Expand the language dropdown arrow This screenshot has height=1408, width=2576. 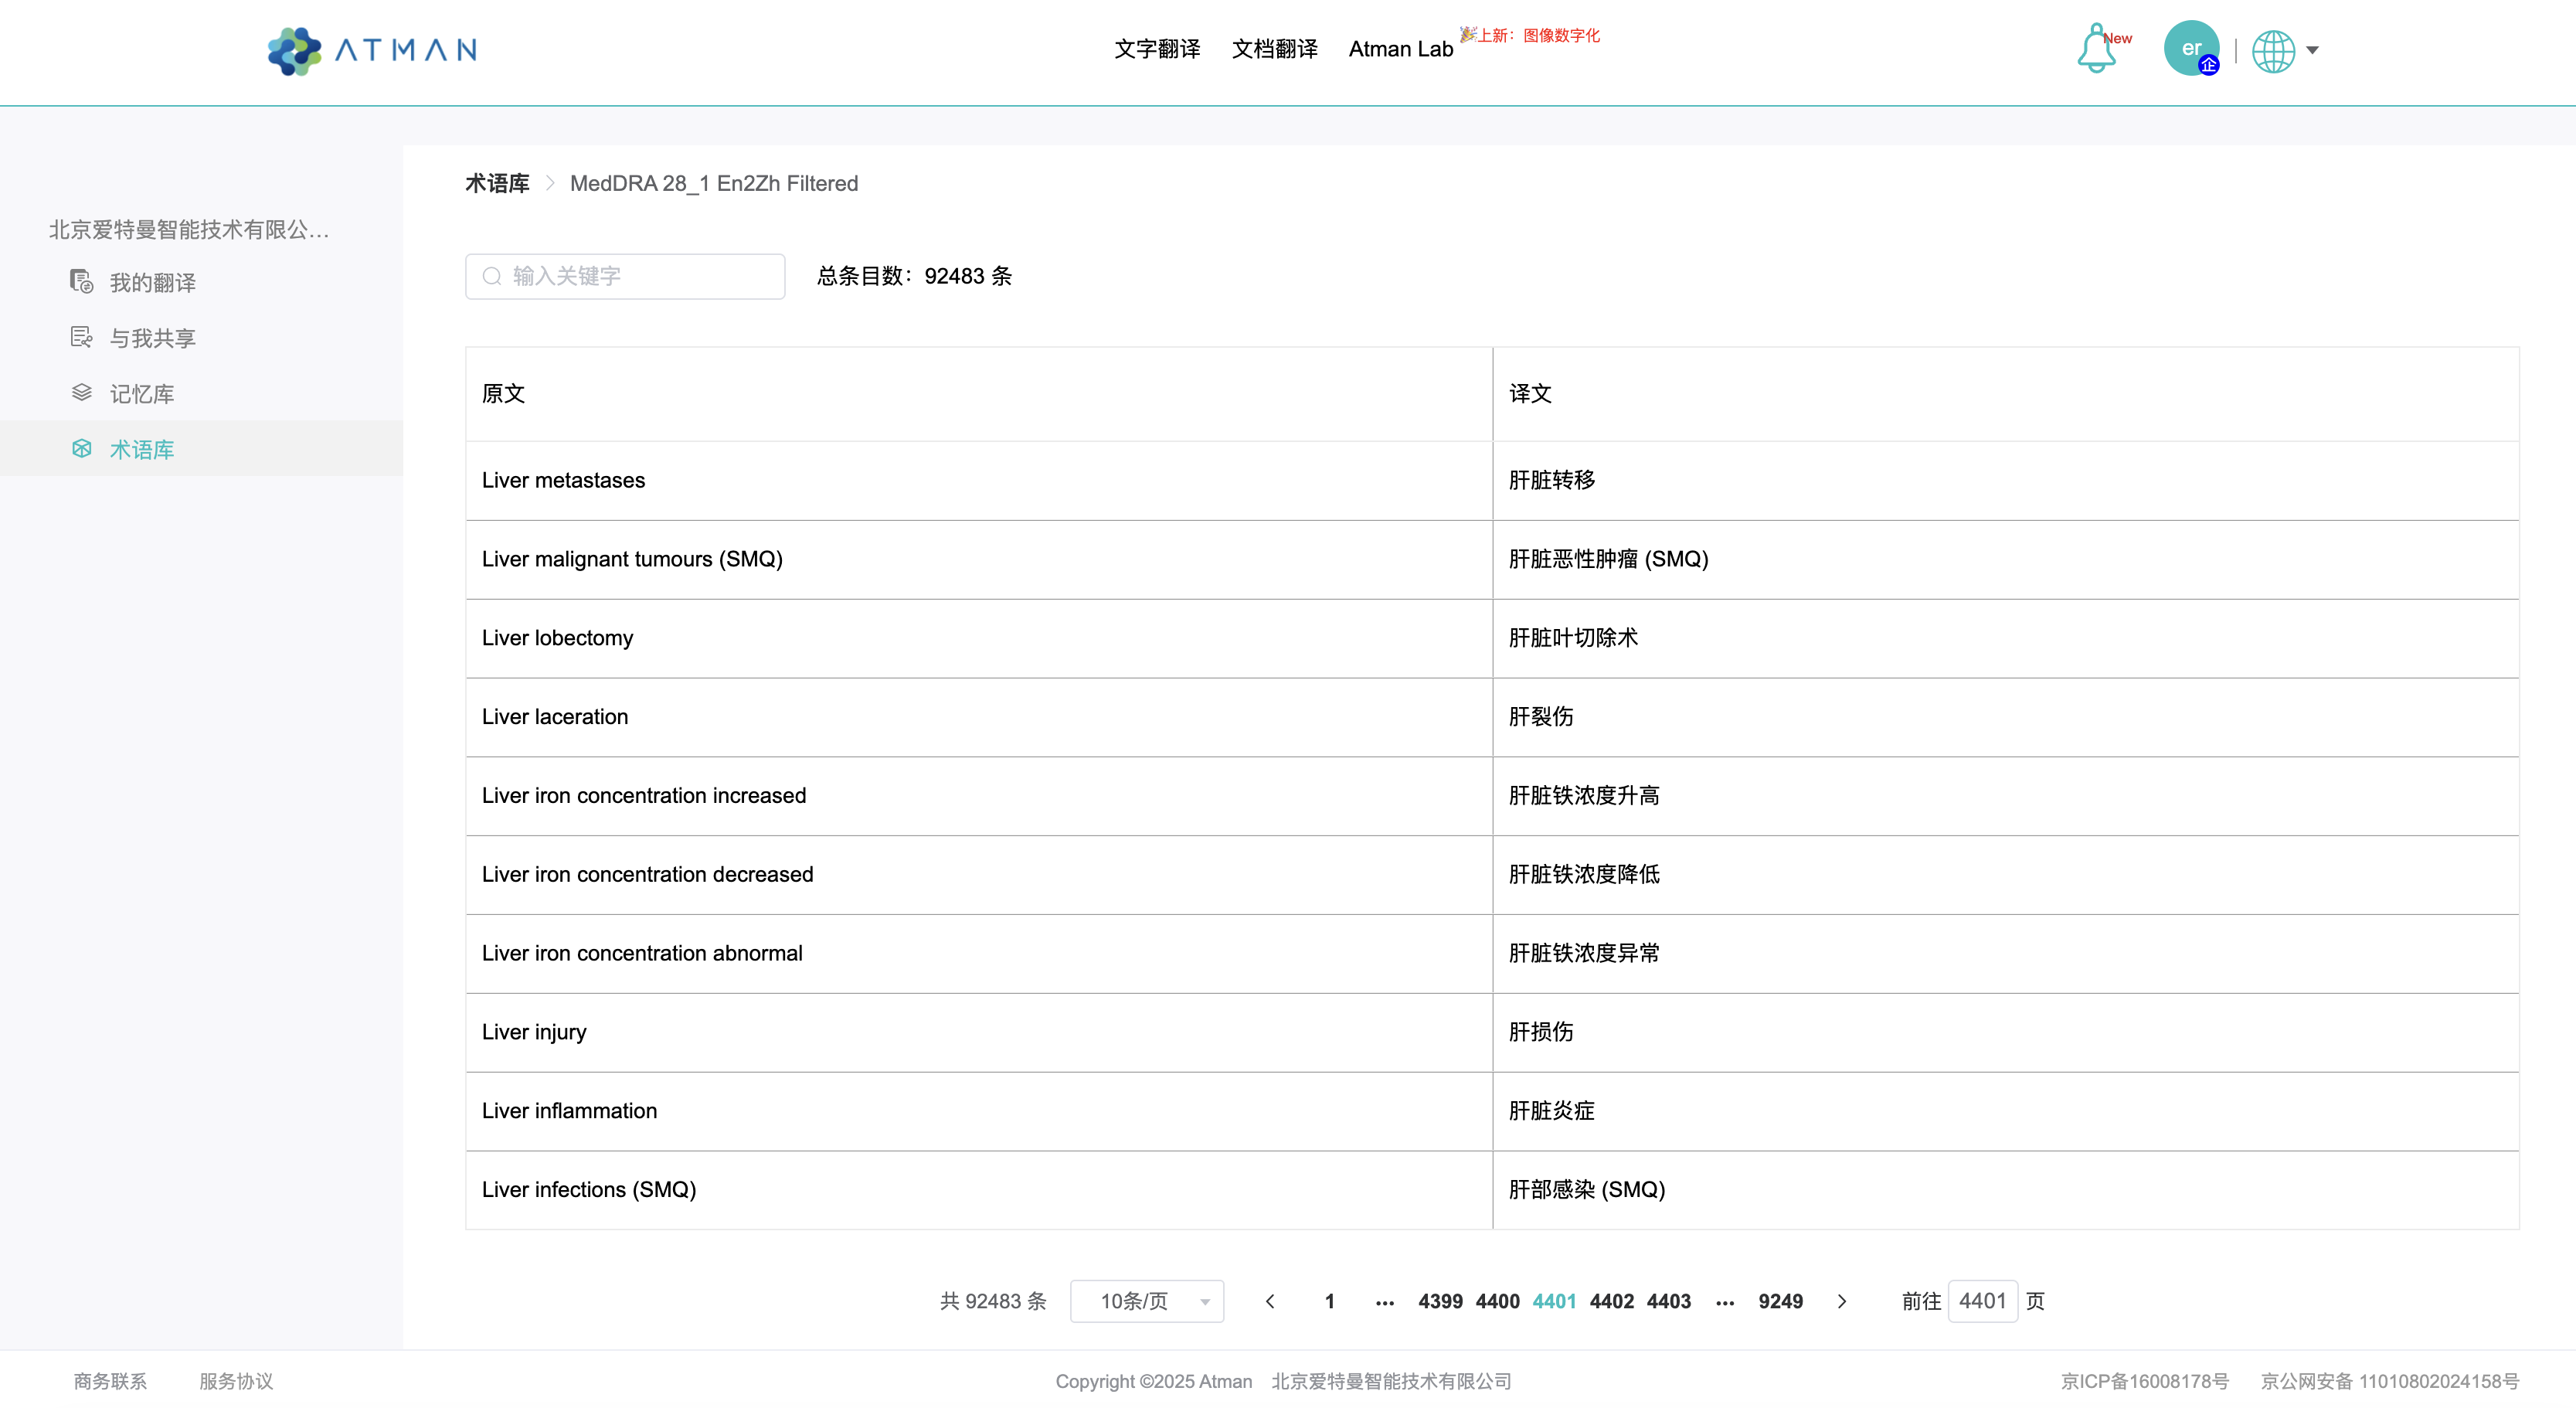[x=2312, y=50]
